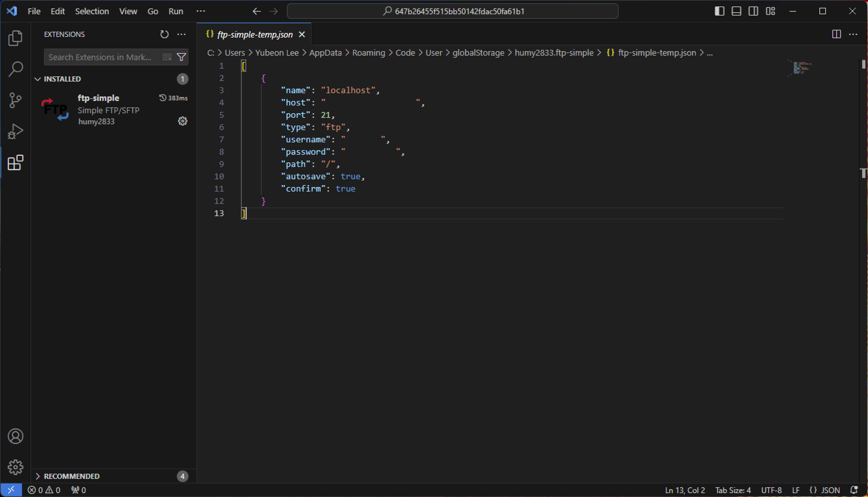868x497 pixels.
Task: Select the ftp-simple-temp.json tab
Action: click(255, 35)
